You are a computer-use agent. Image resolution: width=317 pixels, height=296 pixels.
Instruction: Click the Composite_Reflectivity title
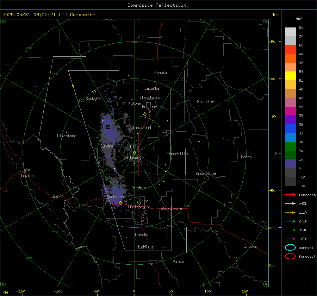coord(158,5)
